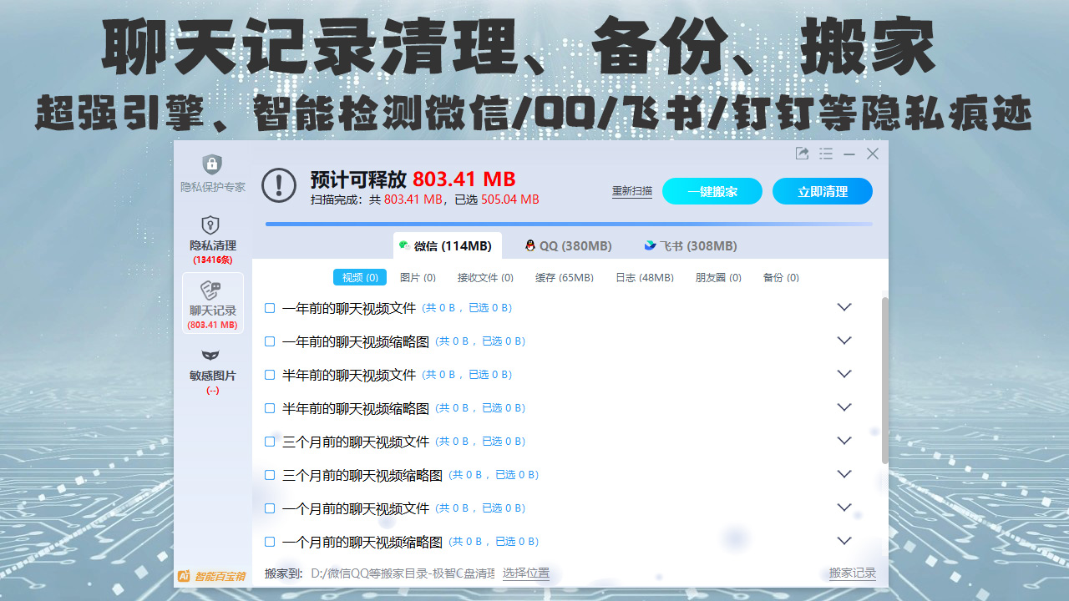
Task: Select the 缓存 (65MB) category
Action: [x=565, y=277]
